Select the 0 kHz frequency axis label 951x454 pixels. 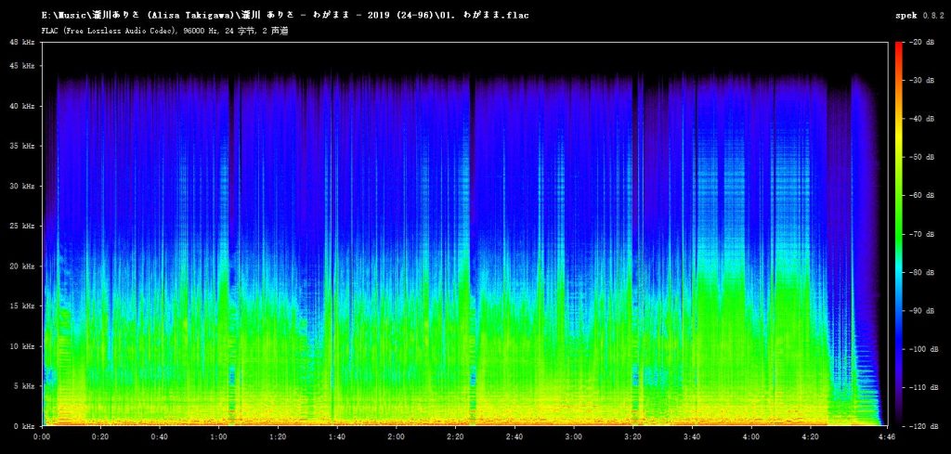click(x=26, y=426)
